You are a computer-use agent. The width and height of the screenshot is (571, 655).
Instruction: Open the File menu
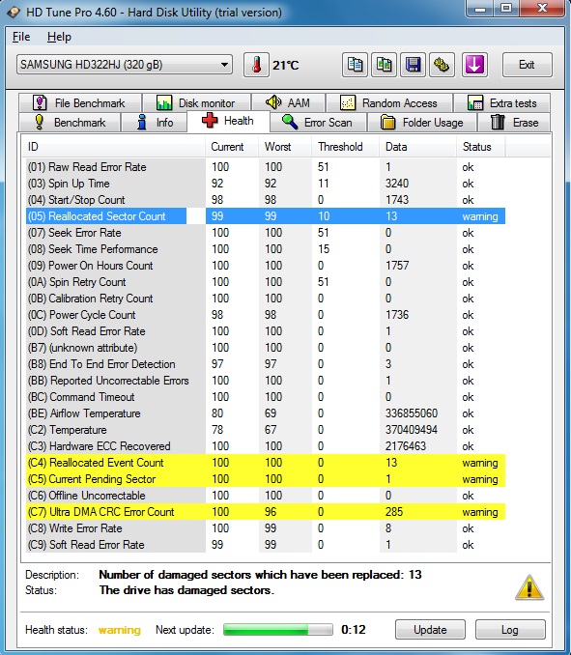pyautogui.click(x=21, y=37)
